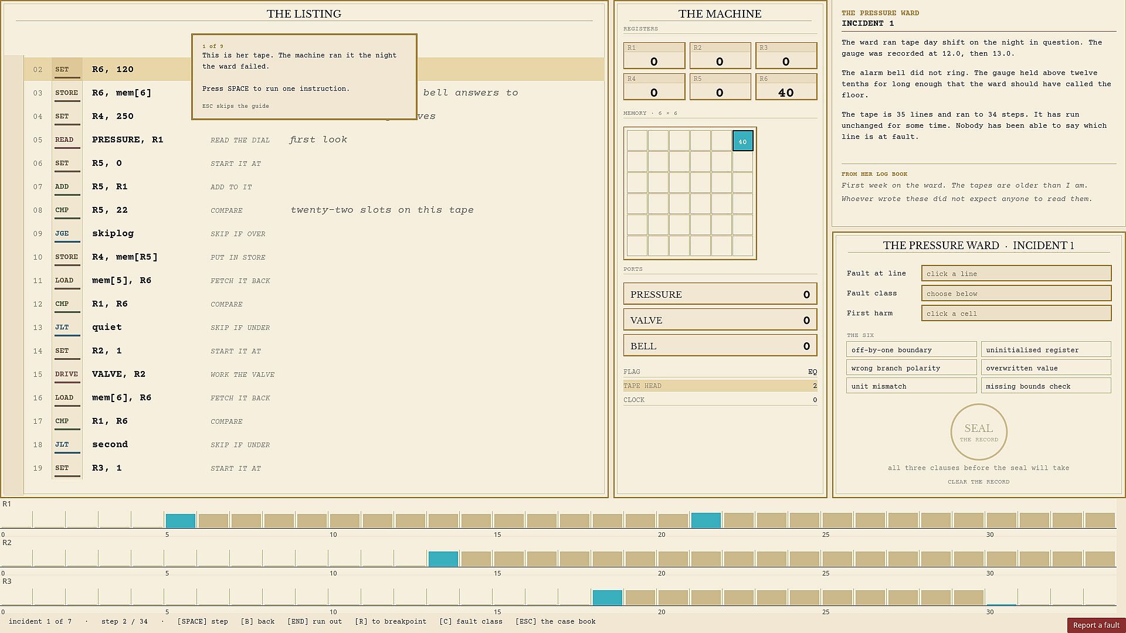Viewport: 1126px width, 633px height.
Task: Click '[ESC] the case book' in status bar
Action: tap(555, 621)
